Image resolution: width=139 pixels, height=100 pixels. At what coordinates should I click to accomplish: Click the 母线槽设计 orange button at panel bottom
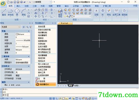46,84
